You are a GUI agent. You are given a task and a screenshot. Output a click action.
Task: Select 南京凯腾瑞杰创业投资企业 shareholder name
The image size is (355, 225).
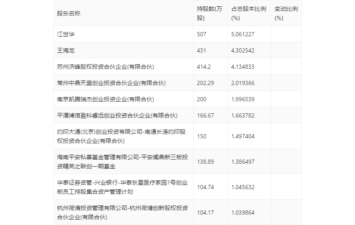[106, 99]
